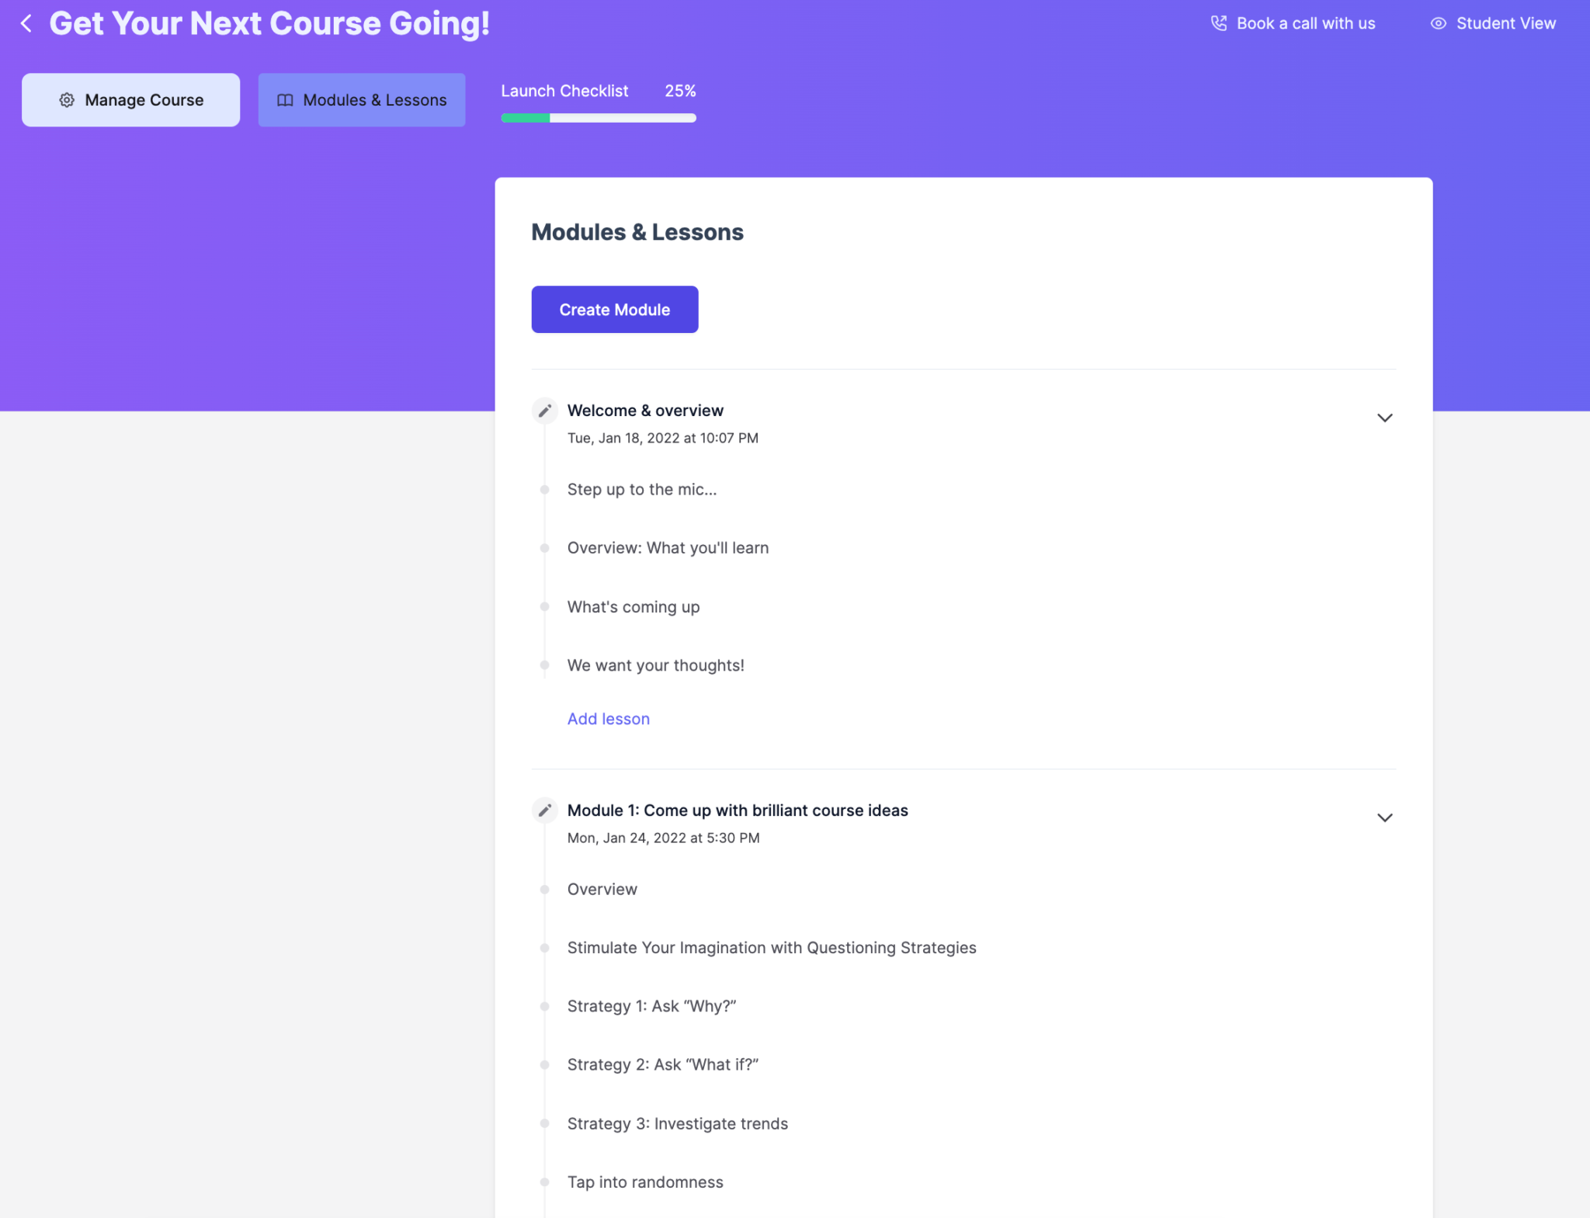1590x1218 pixels.
Task: Click the Add lesson link
Action: pos(608,719)
